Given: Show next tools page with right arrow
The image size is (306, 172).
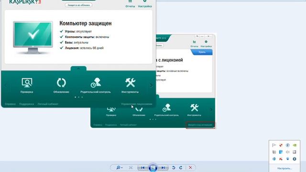Looking at the screenshot, I should point(151,86).
